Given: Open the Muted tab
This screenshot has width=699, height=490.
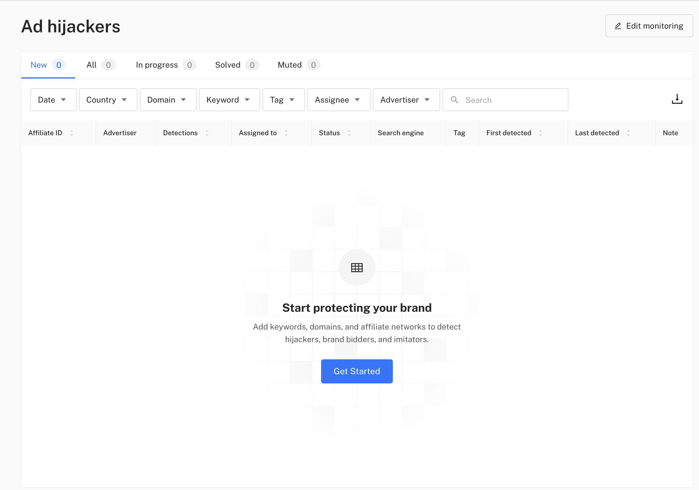Looking at the screenshot, I should tap(299, 65).
